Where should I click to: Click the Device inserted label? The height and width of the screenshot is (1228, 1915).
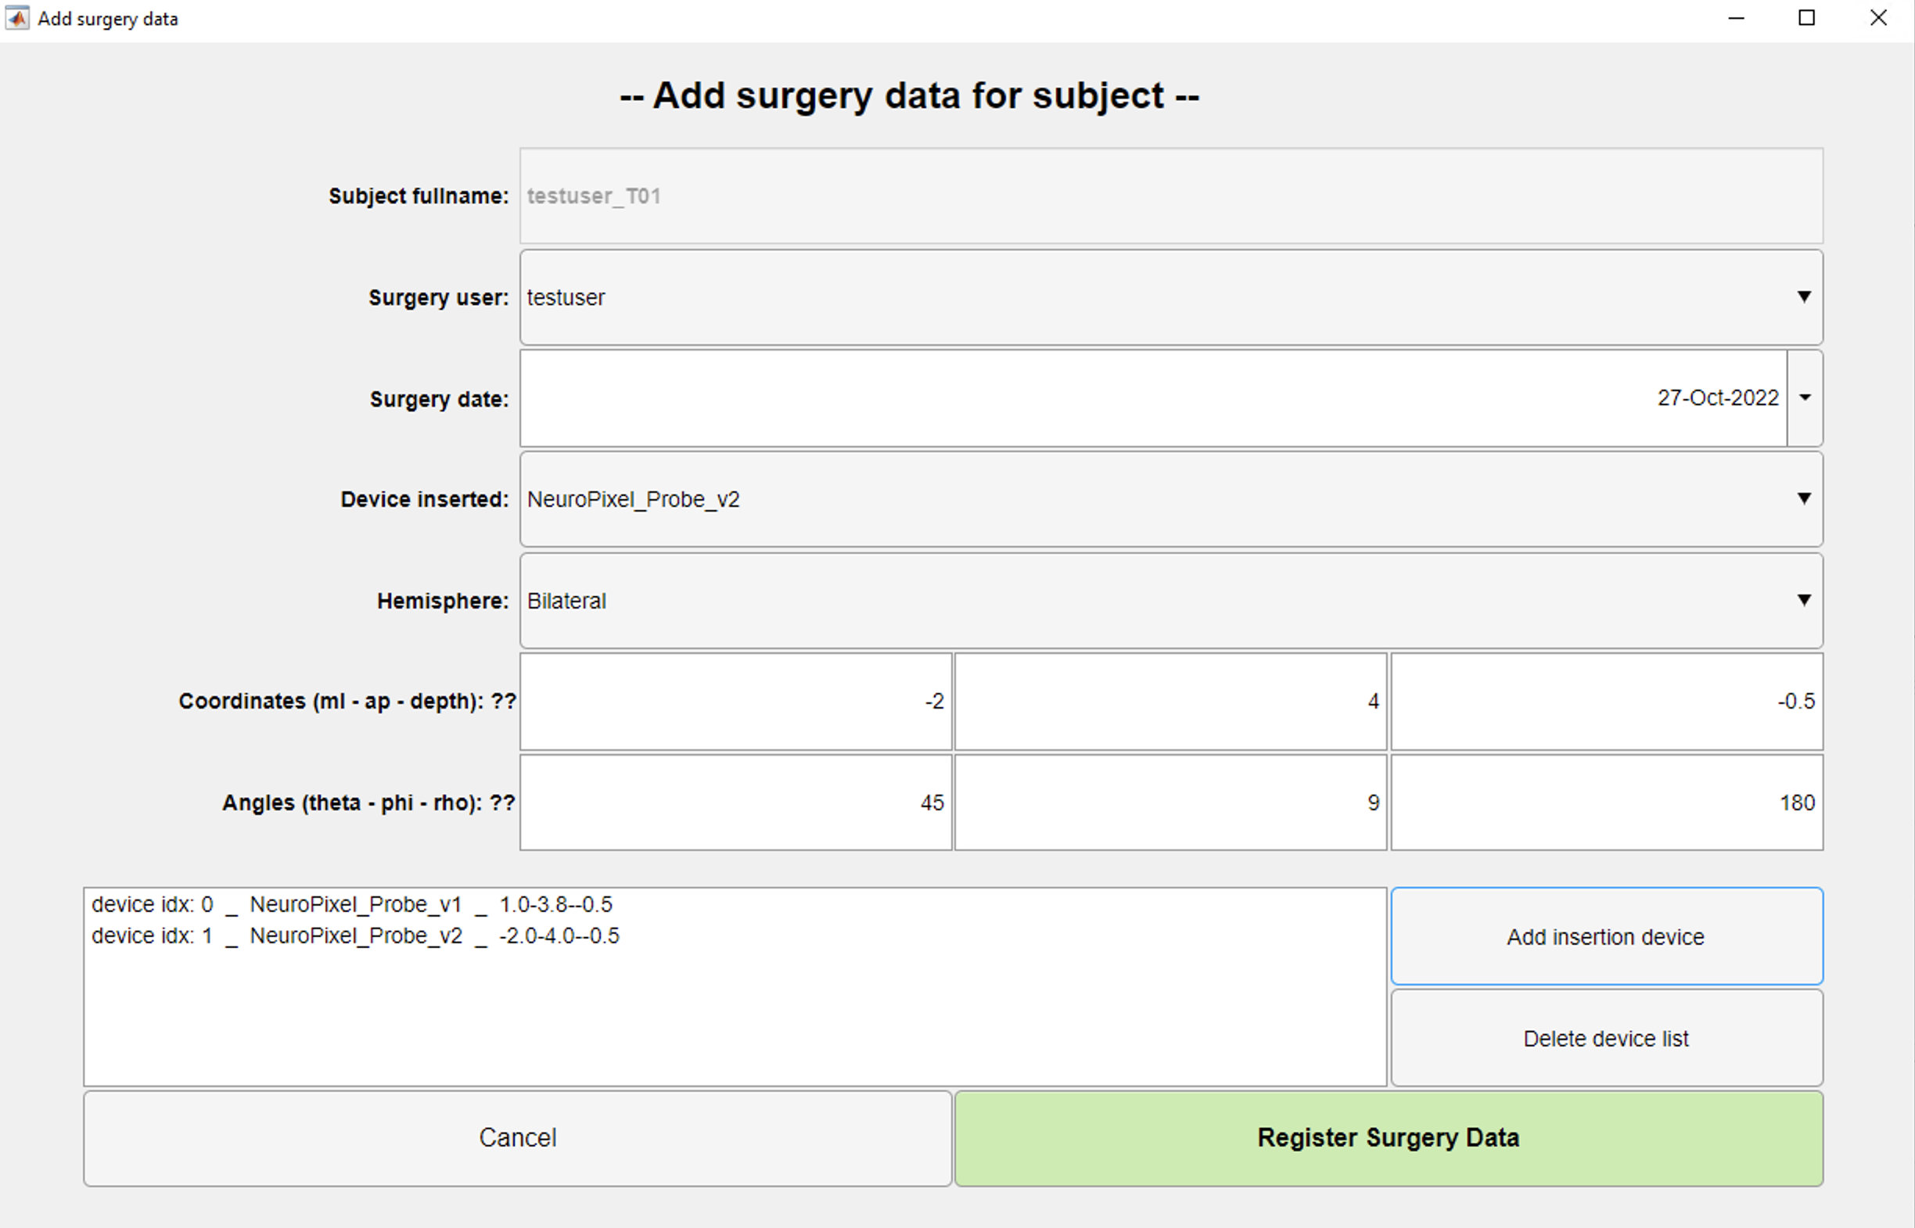pos(424,499)
